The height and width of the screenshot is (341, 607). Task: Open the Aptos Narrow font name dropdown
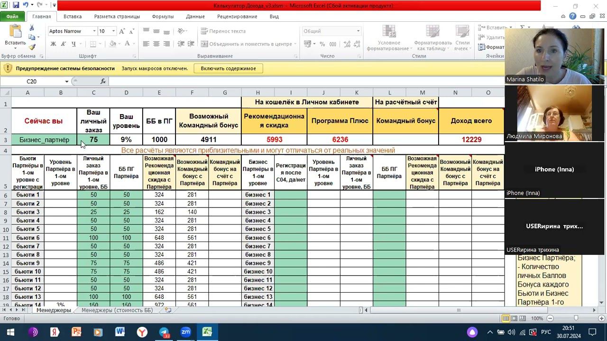point(94,31)
